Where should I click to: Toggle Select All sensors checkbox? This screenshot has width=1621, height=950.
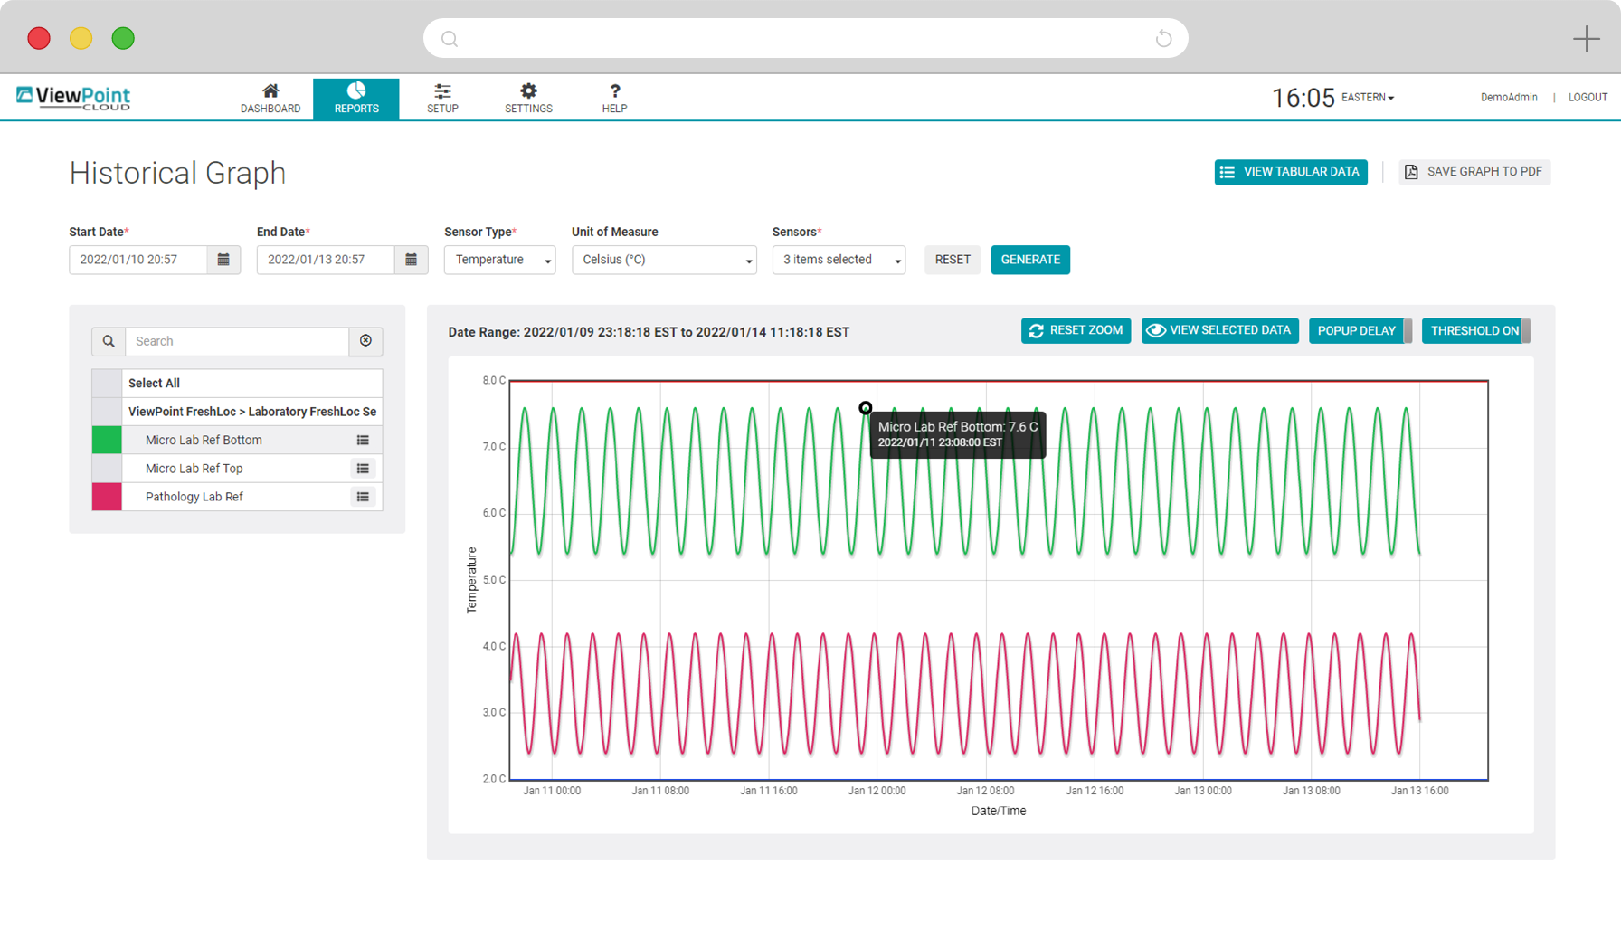click(x=107, y=384)
